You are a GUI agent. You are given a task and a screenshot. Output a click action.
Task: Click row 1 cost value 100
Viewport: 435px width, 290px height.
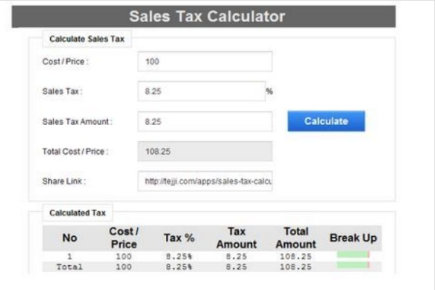[x=124, y=257]
